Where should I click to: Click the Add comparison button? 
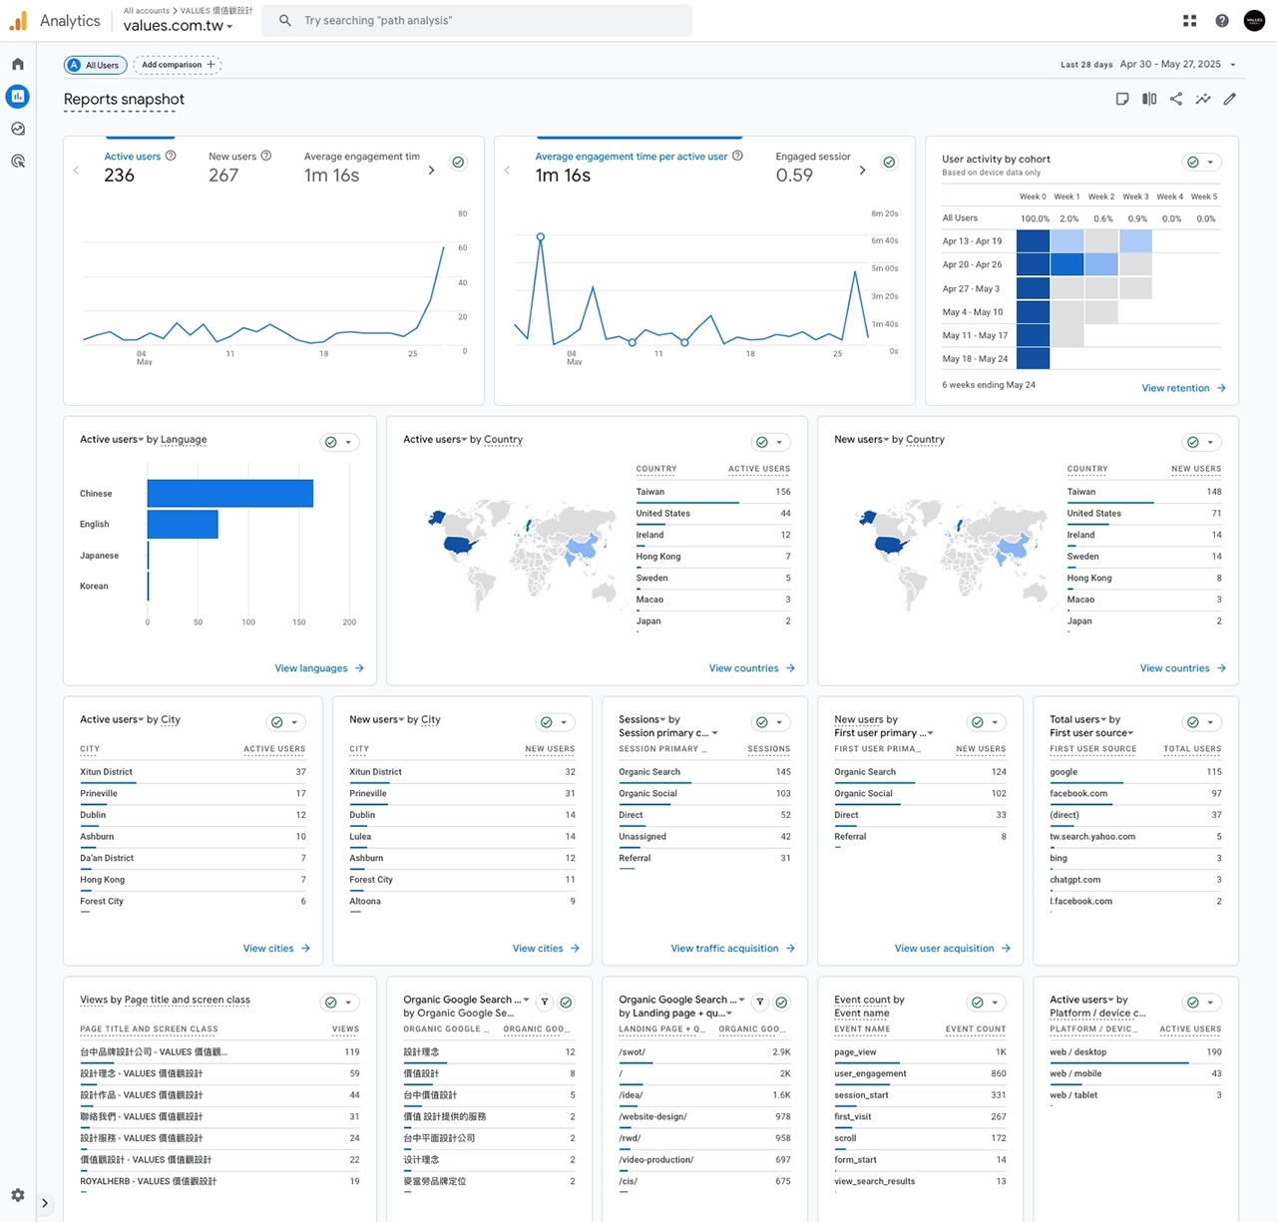click(178, 65)
